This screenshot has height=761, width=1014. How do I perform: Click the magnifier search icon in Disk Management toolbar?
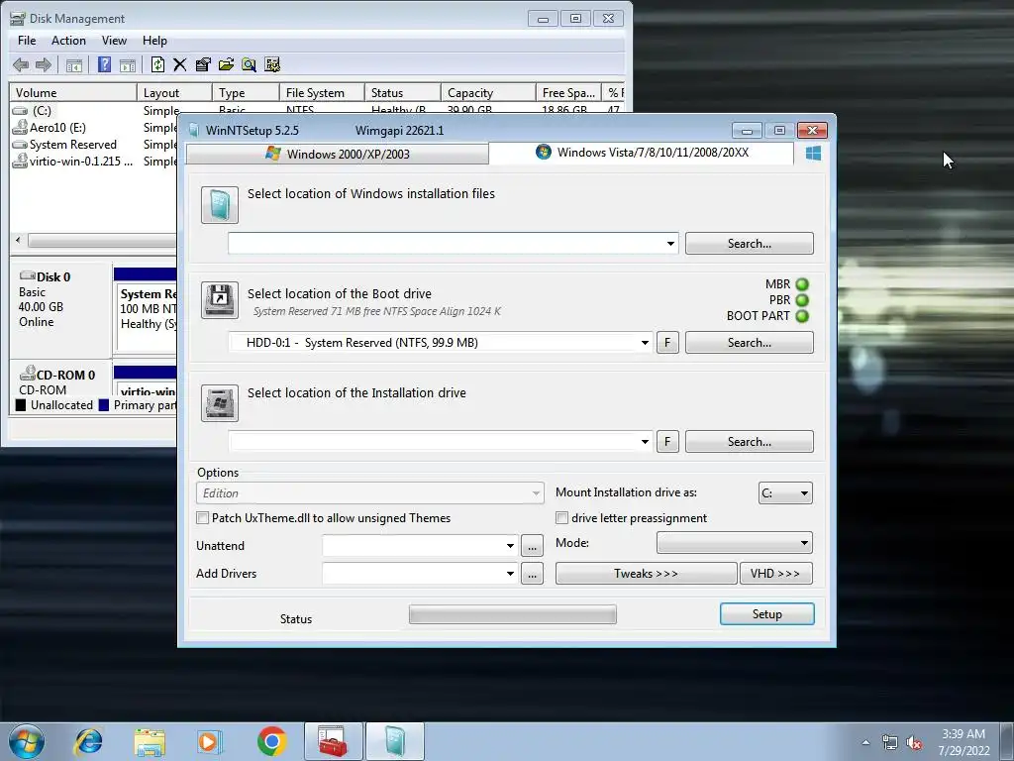[249, 64]
